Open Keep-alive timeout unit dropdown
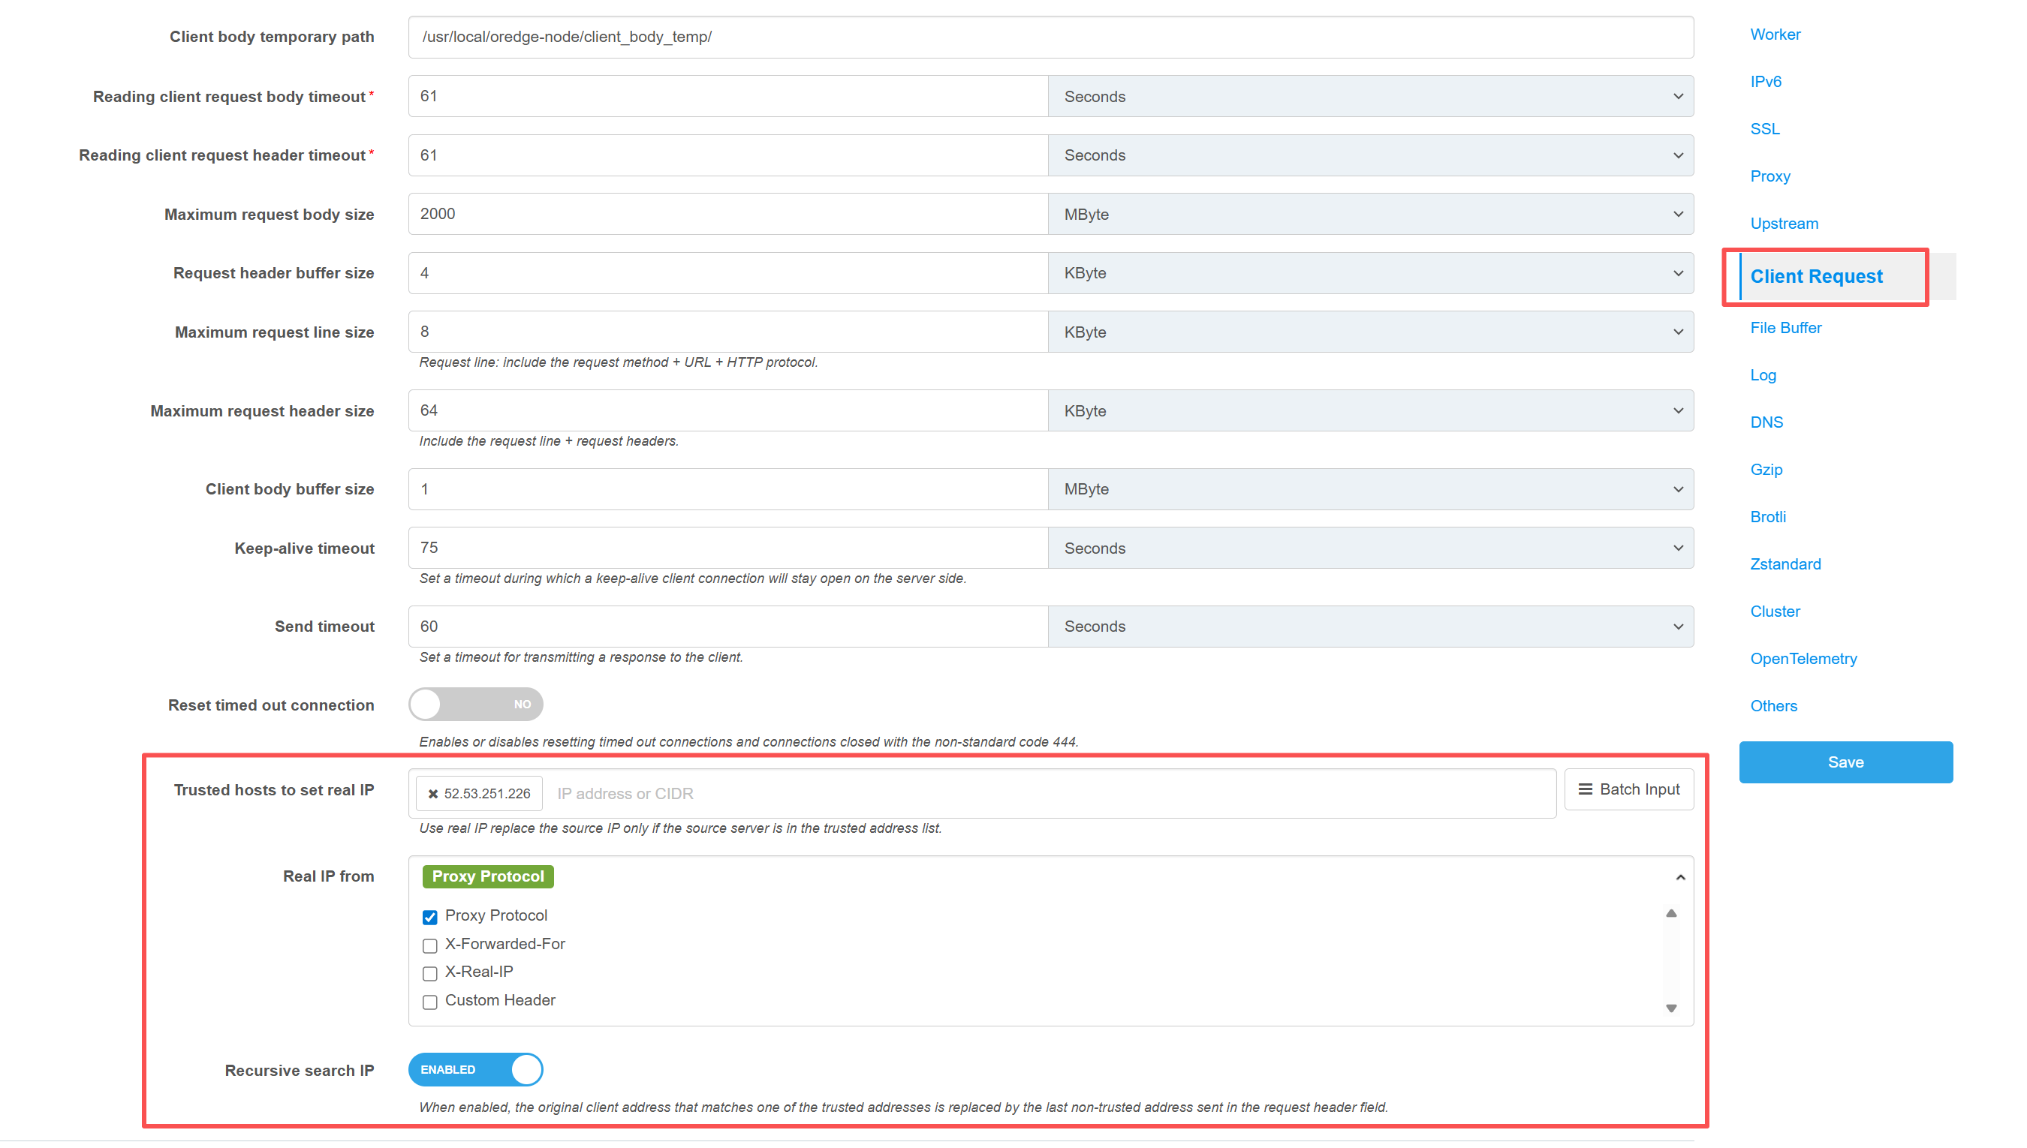This screenshot has height=1148, width=2027. point(1370,548)
